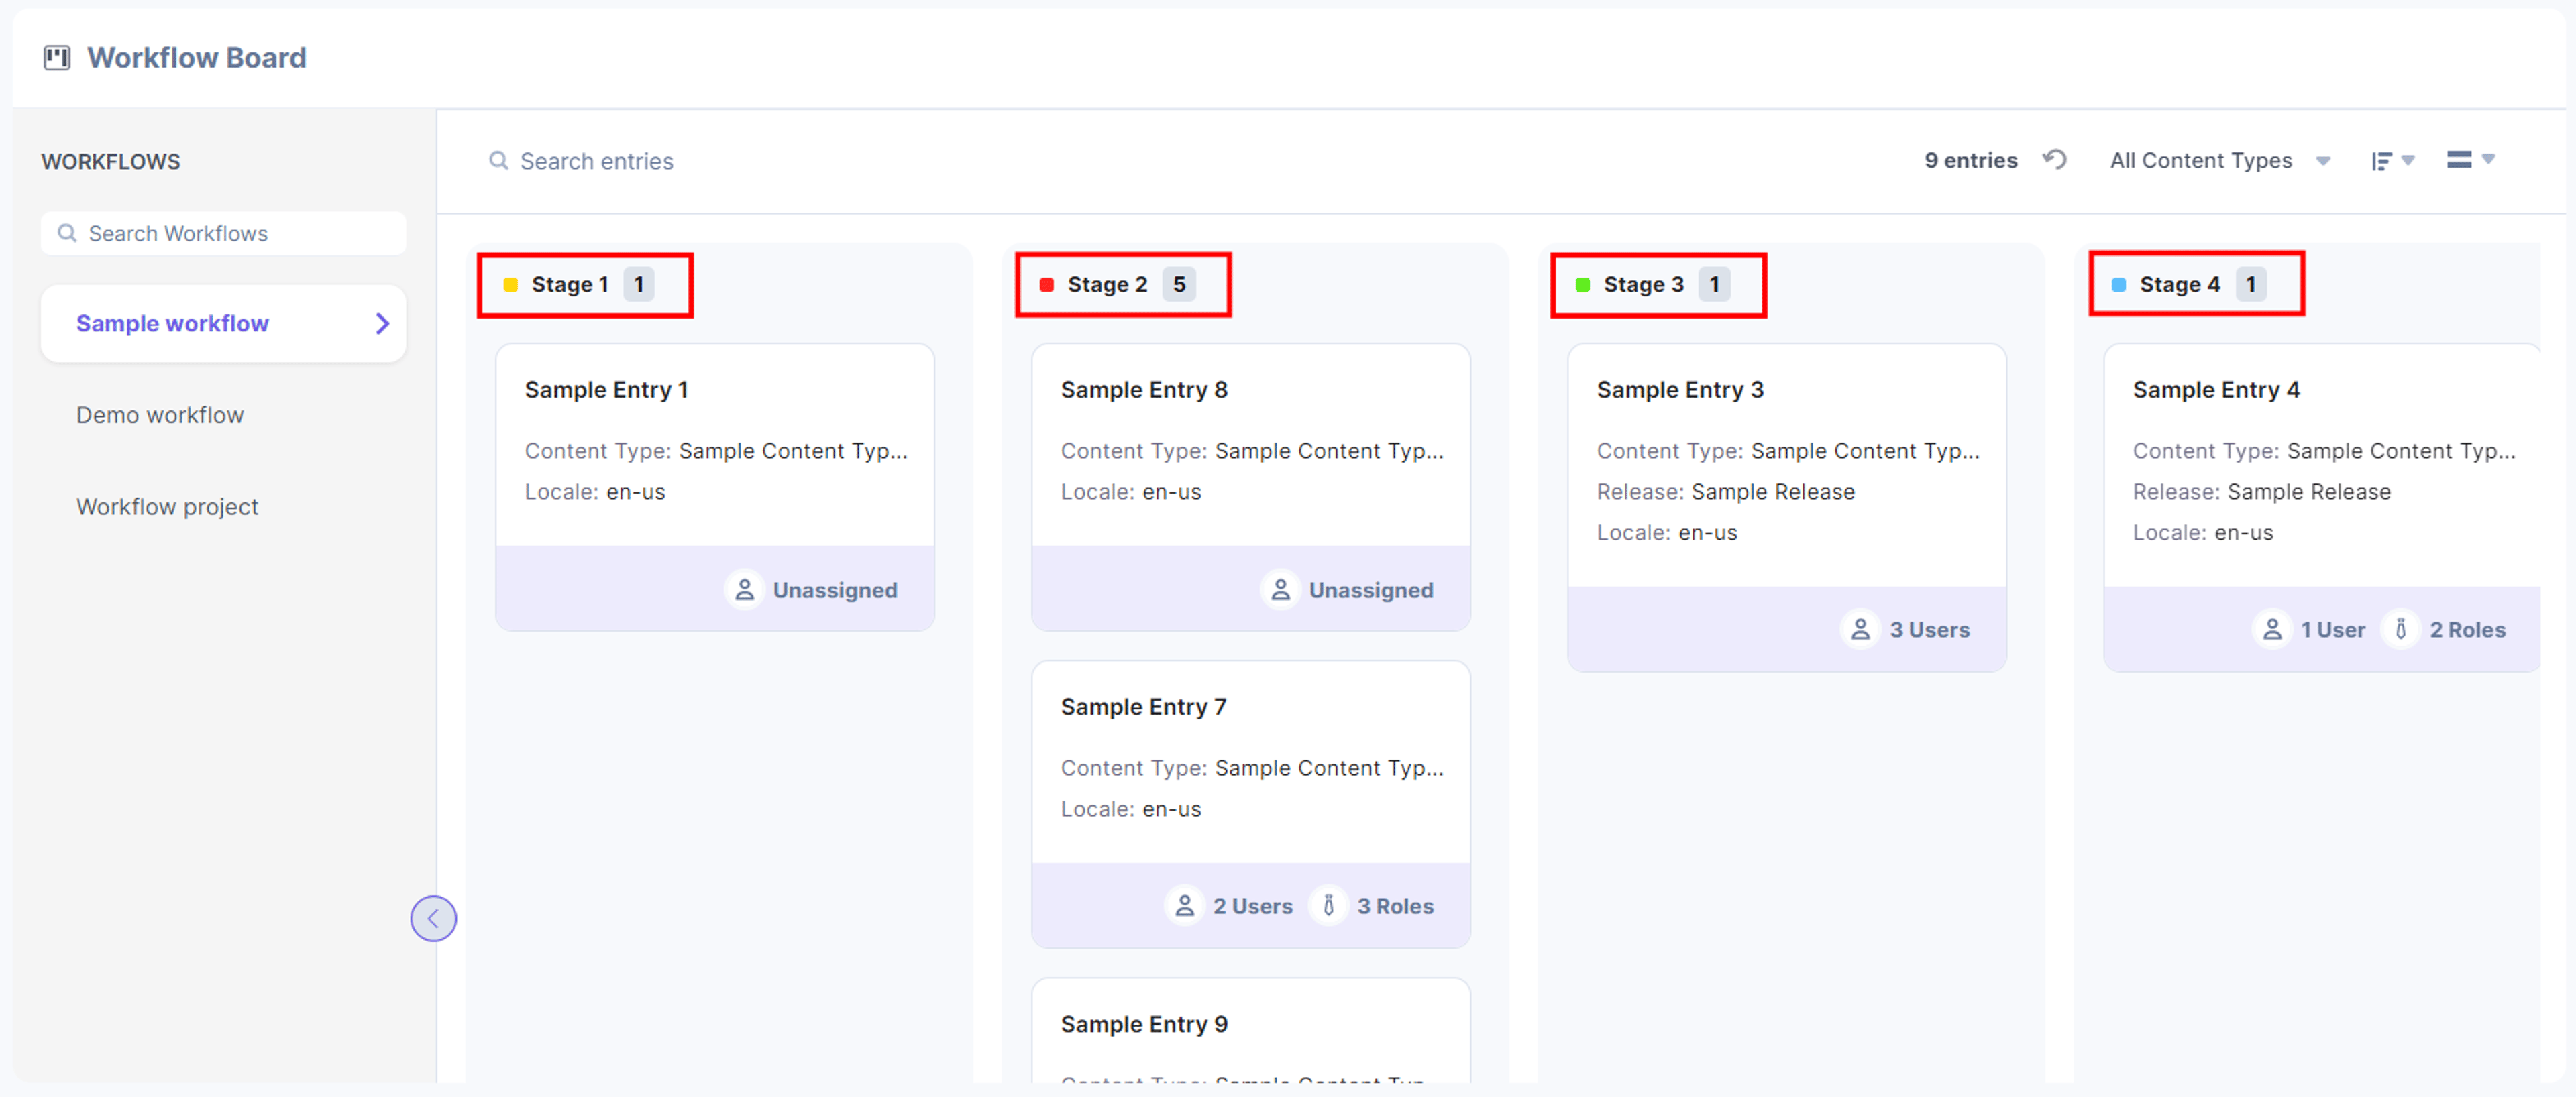This screenshot has height=1097, width=2576.
Task: Click the magnifier icon in Search entries
Action: tap(498, 160)
